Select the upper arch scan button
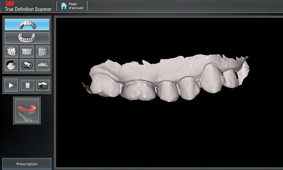This screenshot has width=283, height=170. pos(27,24)
